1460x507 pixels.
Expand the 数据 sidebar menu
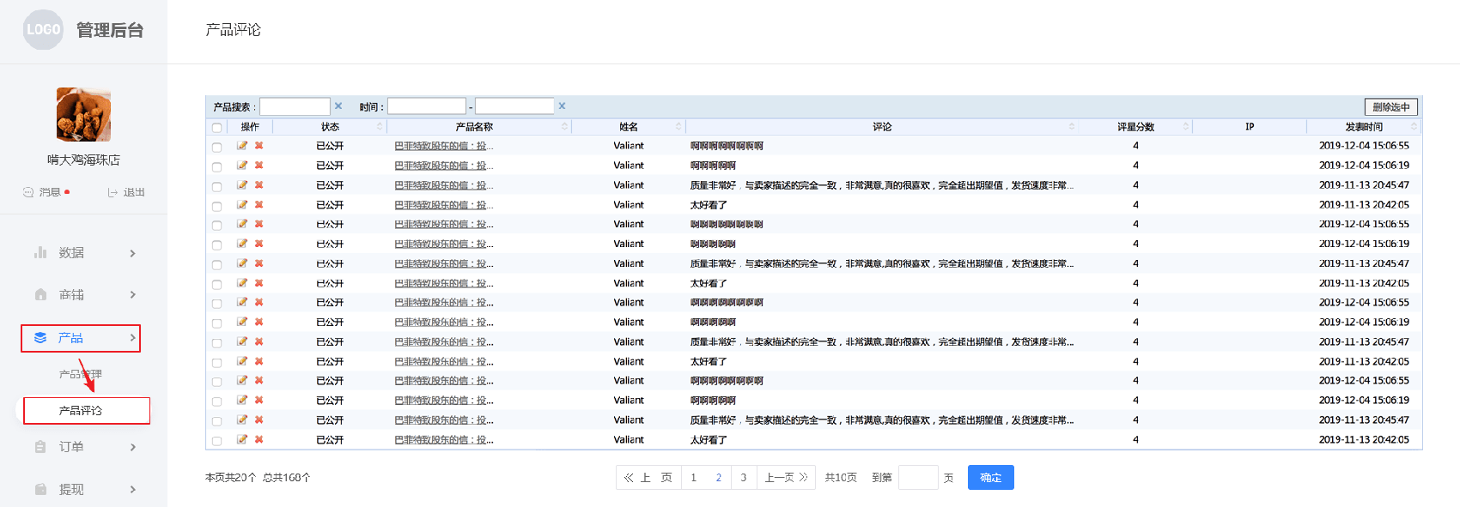[x=83, y=252]
